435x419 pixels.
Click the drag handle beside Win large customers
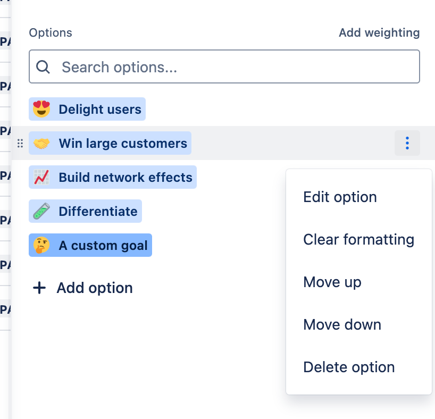point(20,144)
